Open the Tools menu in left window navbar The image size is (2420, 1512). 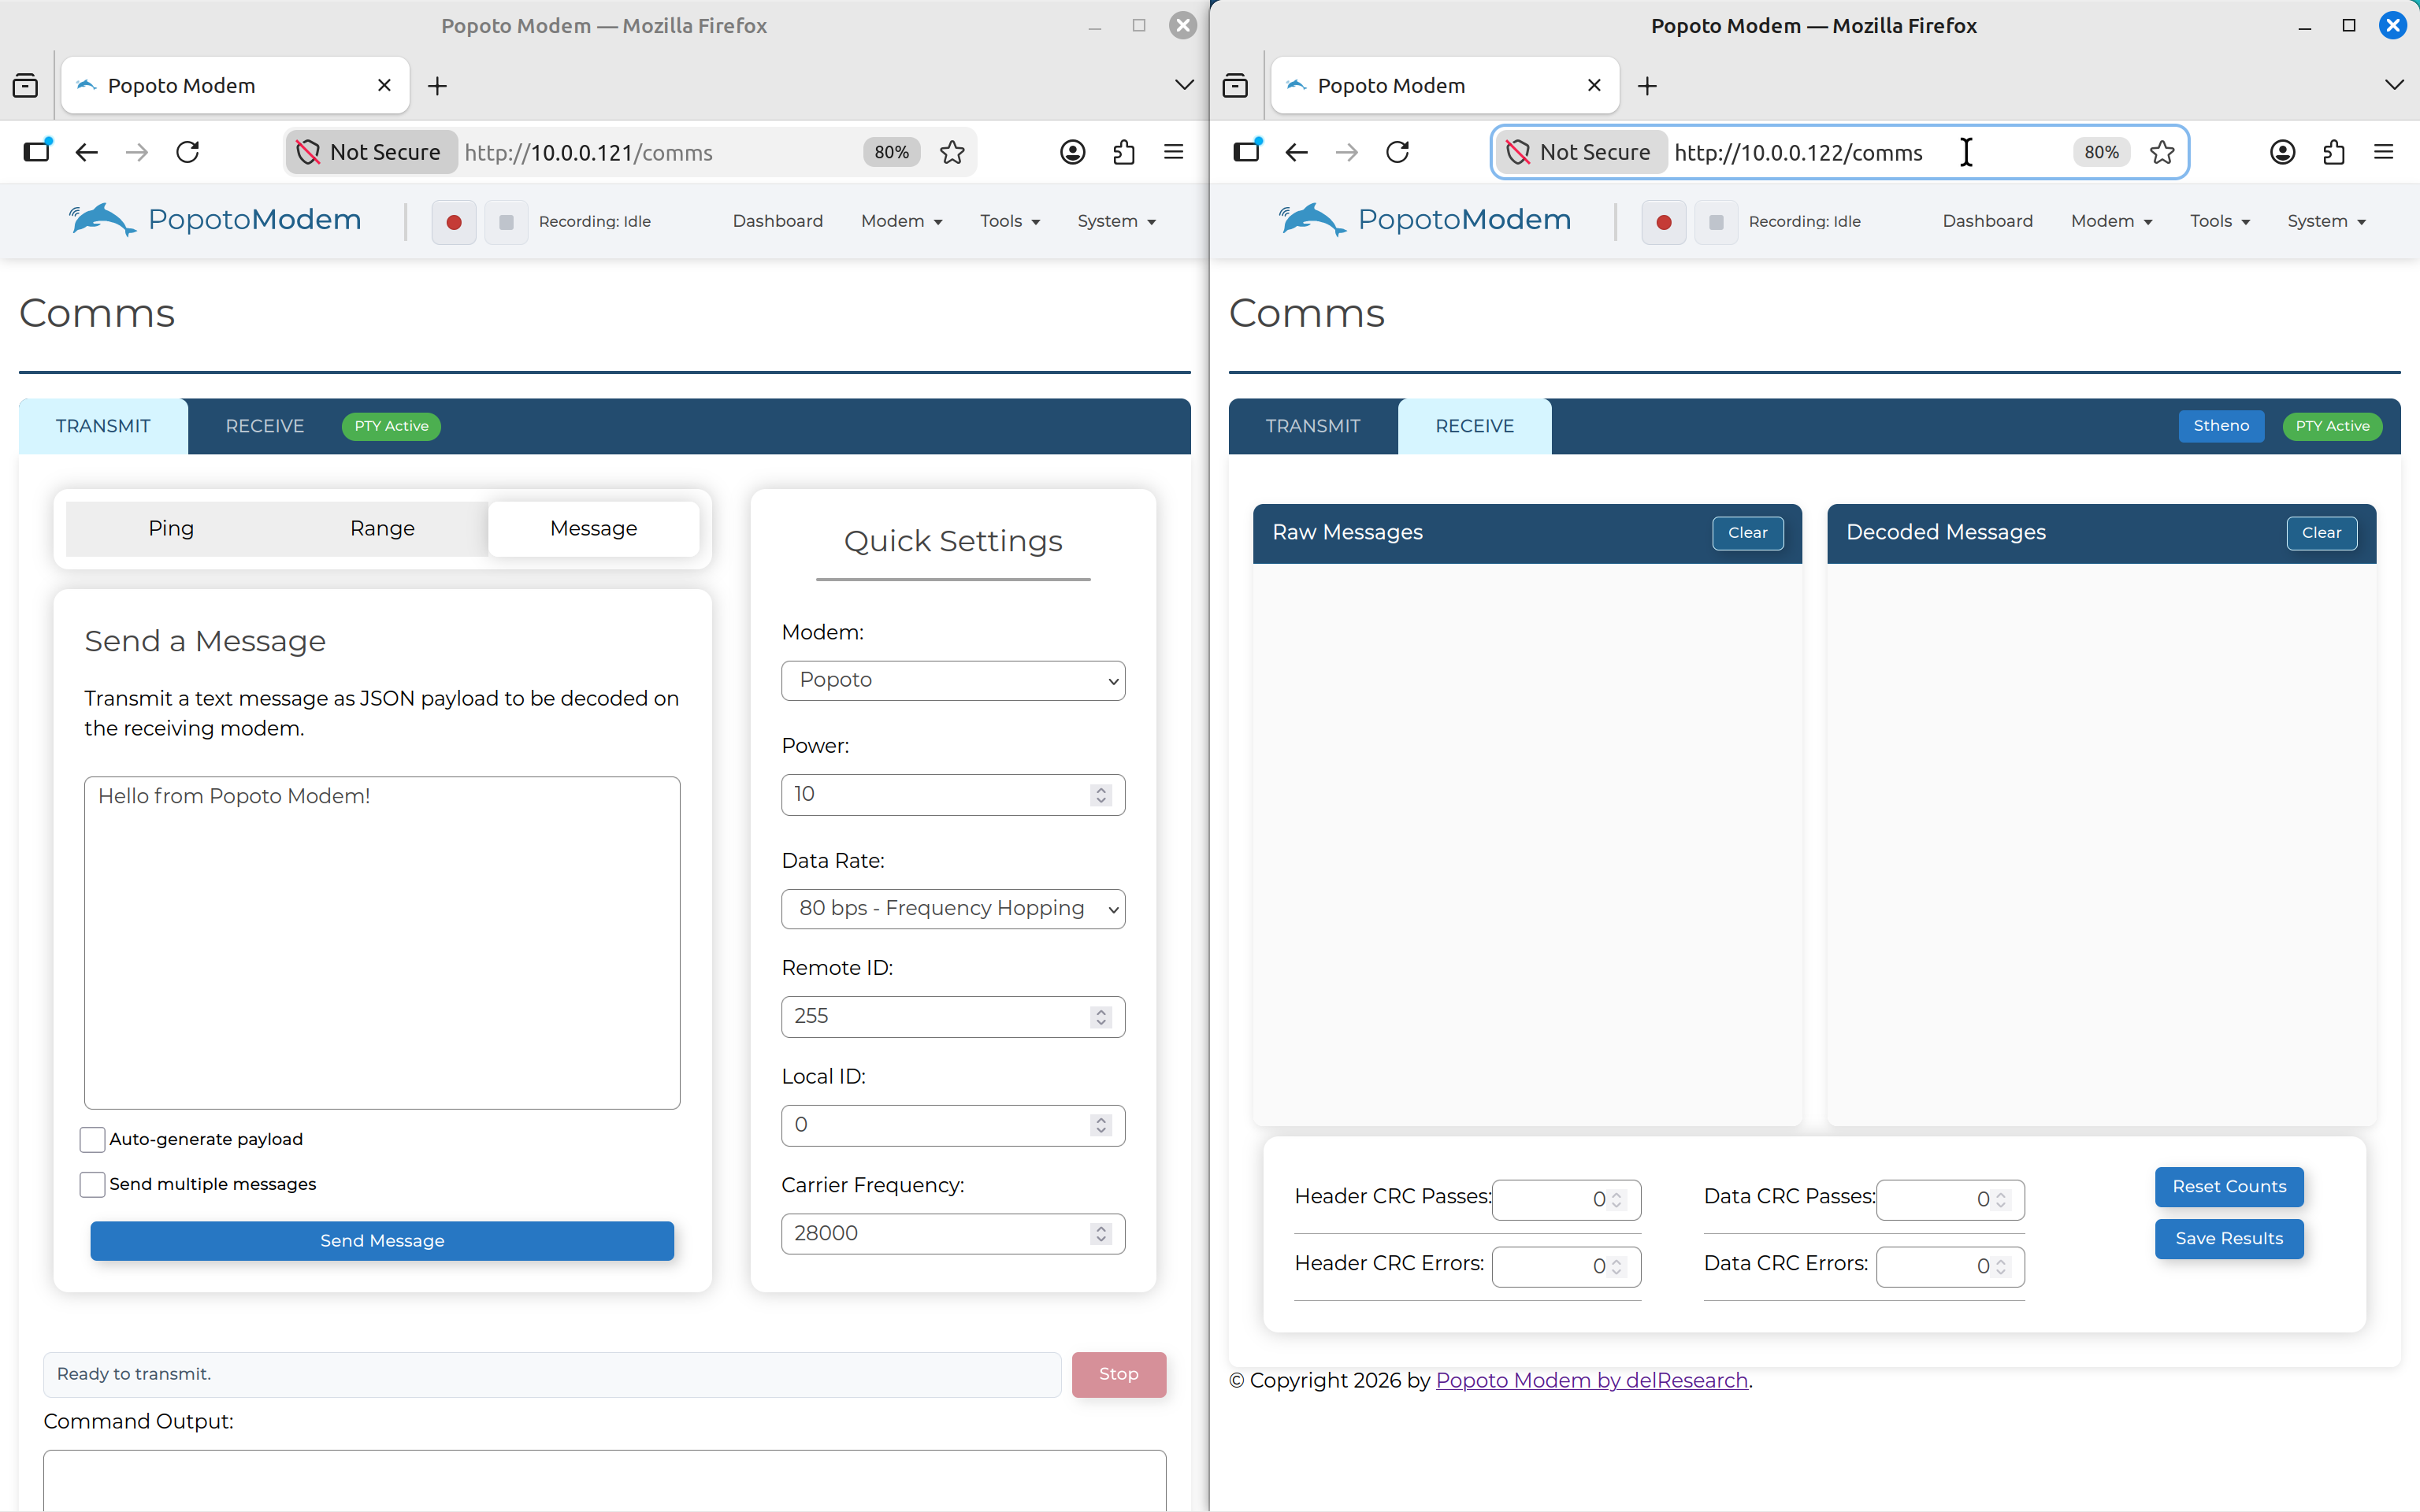[1010, 221]
